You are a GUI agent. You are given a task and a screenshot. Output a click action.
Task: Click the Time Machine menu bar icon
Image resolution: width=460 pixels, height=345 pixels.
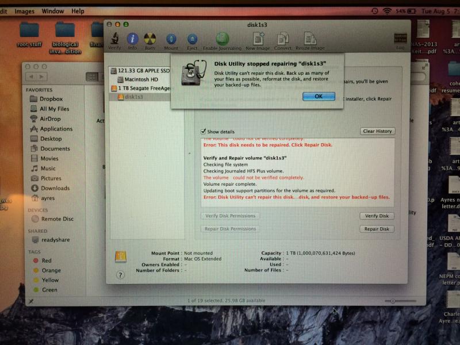375,11
